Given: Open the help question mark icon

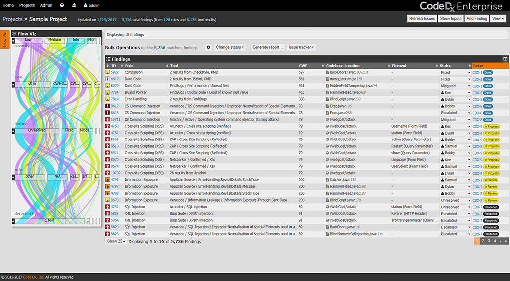Looking at the screenshot, I should pyautogui.click(x=62, y=5).
